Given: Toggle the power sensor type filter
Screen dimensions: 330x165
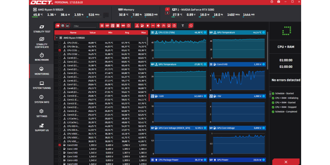Looking at the screenshot, I should [148, 26].
